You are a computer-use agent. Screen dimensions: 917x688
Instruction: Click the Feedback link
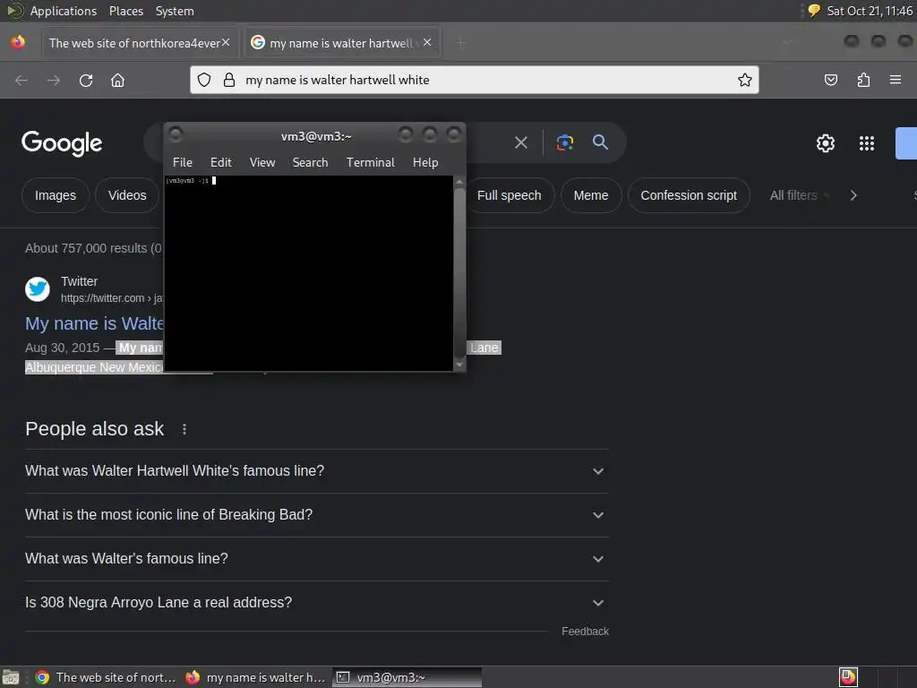pos(585,632)
